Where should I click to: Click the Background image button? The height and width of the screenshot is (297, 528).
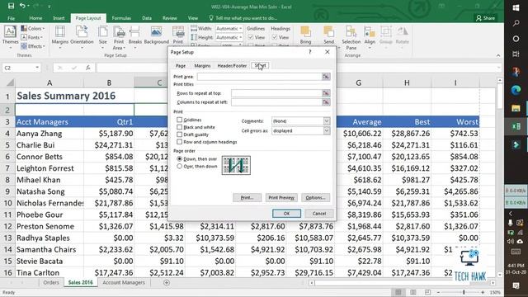pos(156,35)
